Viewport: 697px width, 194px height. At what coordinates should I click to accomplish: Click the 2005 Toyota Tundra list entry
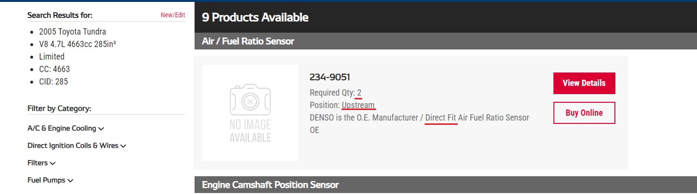pos(73,32)
